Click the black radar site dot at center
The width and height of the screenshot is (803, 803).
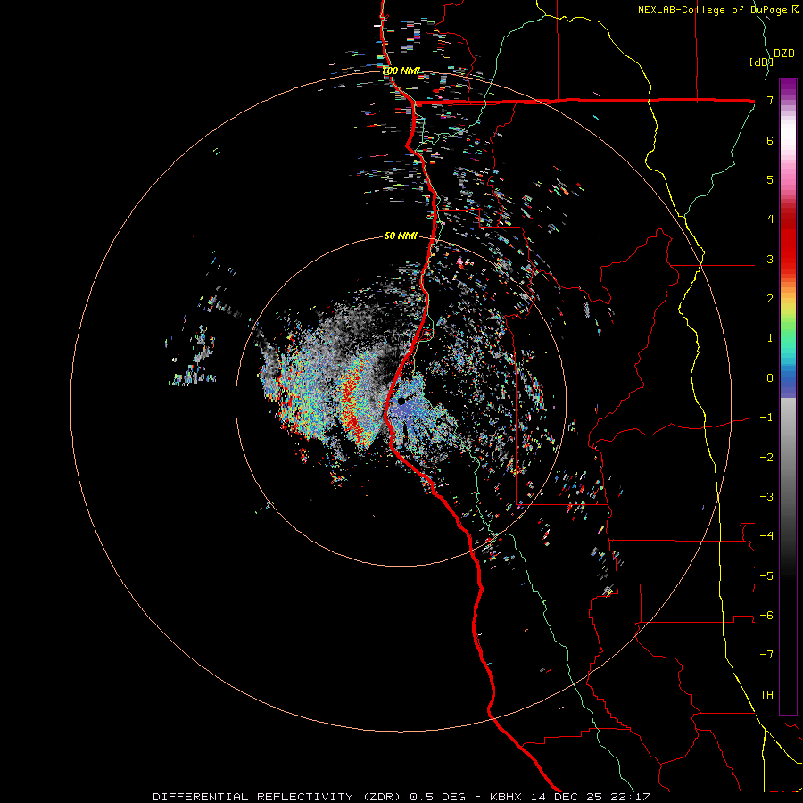(x=401, y=401)
